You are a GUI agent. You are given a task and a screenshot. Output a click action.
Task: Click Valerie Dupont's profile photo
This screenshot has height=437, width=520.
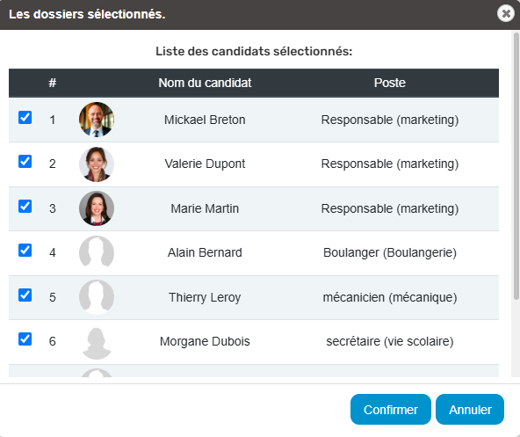[x=97, y=164]
